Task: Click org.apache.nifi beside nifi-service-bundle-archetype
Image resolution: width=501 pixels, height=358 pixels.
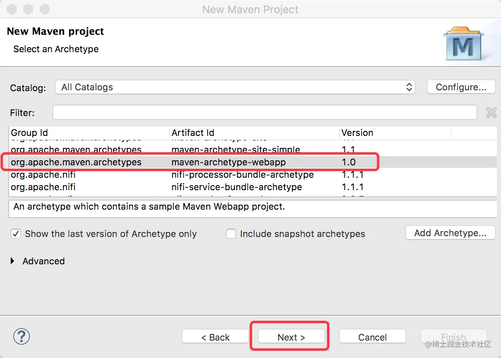Action: tap(43, 187)
